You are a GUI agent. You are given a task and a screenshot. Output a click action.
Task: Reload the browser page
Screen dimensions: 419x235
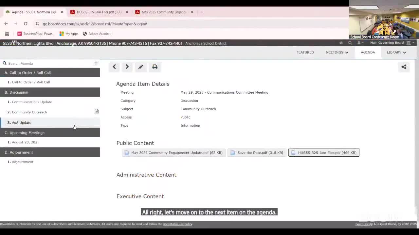[x=26, y=24]
